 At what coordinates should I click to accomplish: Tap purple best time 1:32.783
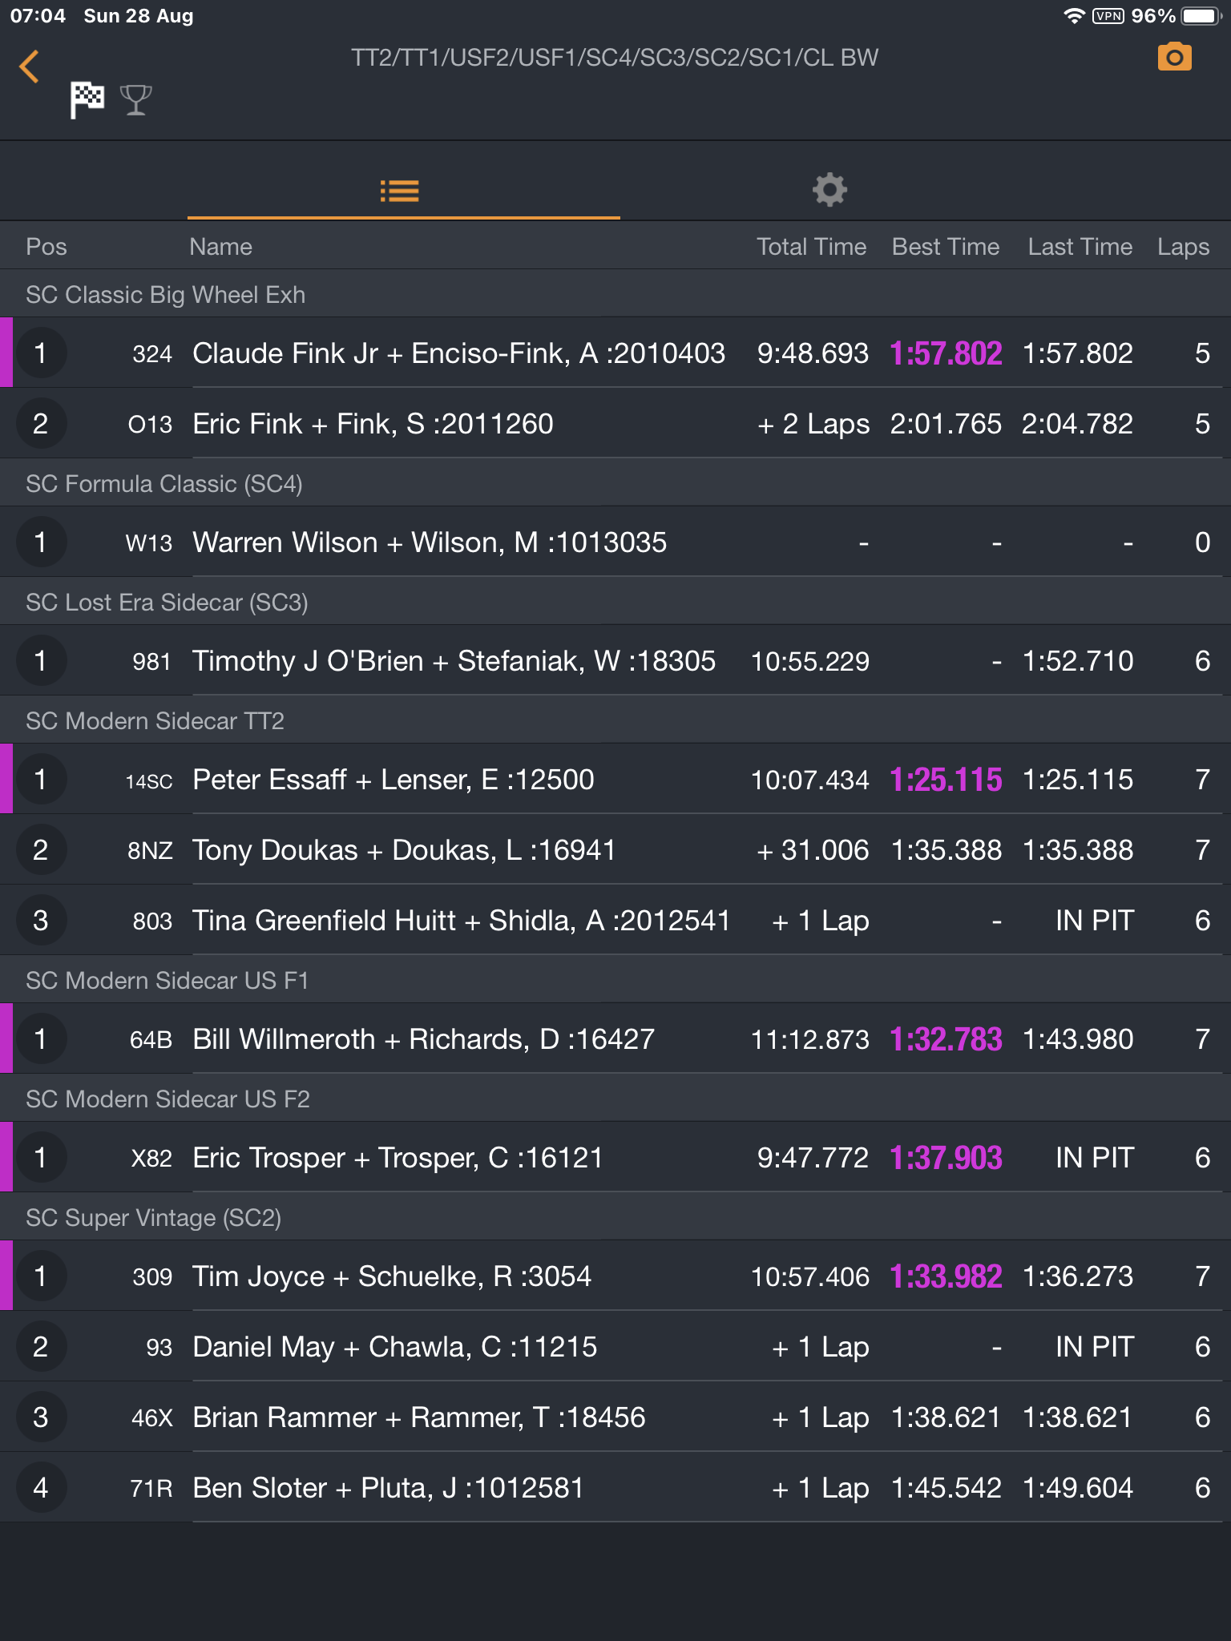coord(946,1039)
